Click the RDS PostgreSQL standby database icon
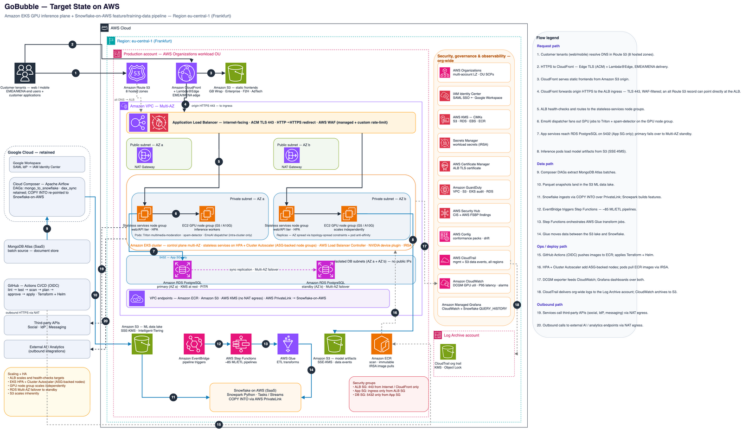This screenshot has width=742, height=444. 326,270
